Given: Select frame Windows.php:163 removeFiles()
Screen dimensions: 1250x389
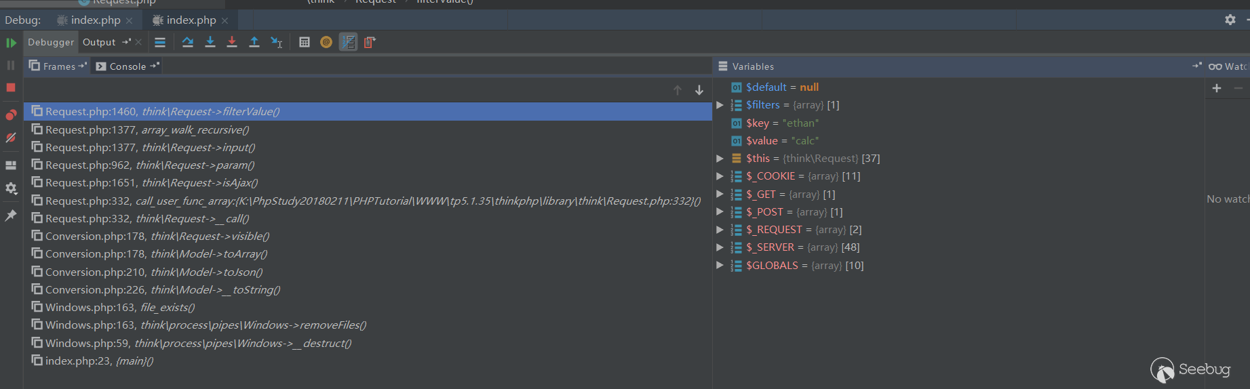Looking at the screenshot, I should click(x=368, y=325).
